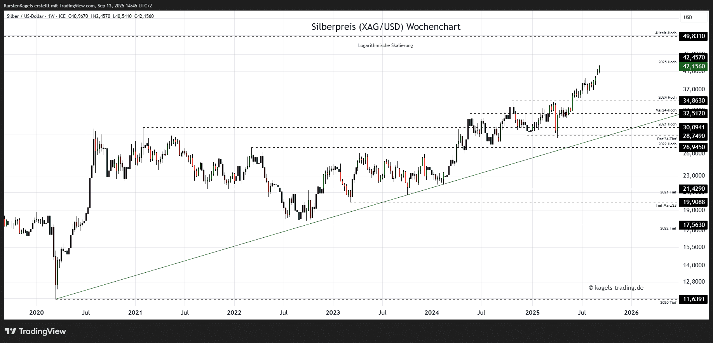Click the Silber / US-Dollar symbol name
Viewport: 713px width, 343px height.
(25, 16)
